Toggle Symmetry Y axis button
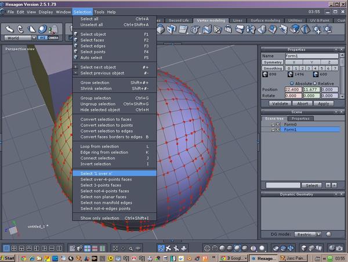This screenshot has height=262, width=348. [311, 62]
